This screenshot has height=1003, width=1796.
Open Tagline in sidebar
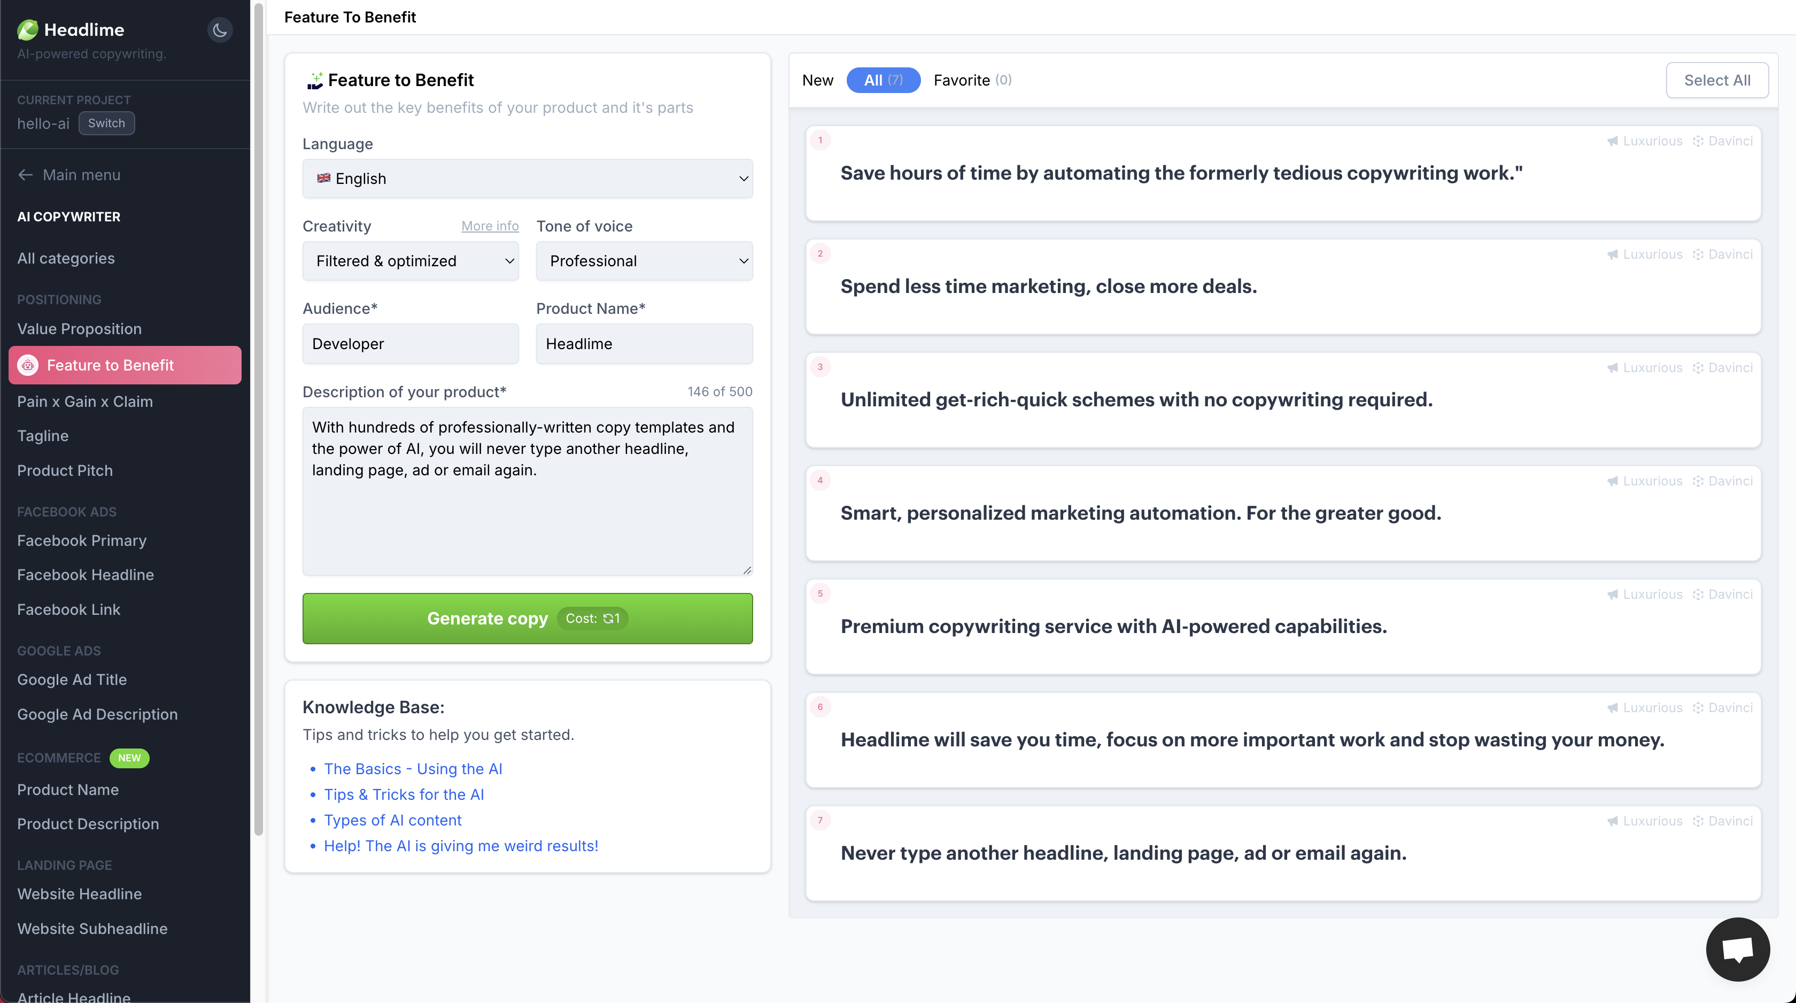(43, 436)
